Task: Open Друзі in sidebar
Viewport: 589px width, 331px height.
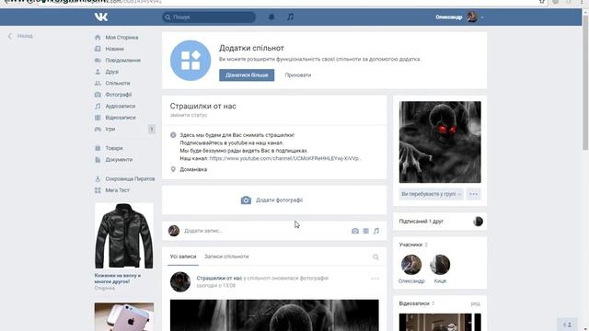Action: 112,72
